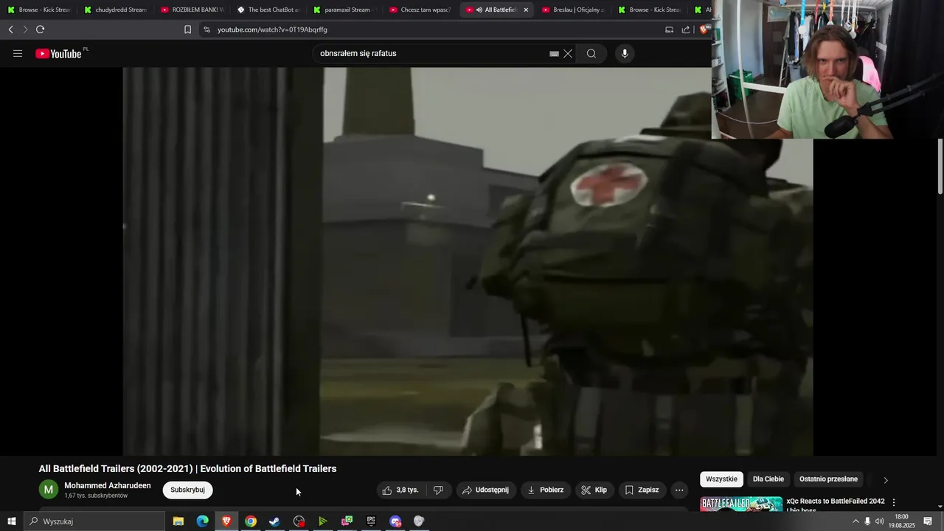Image resolution: width=944 pixels, height=531 pixels.
Task: Click the Zapisz save button
Action: point(642,490)
